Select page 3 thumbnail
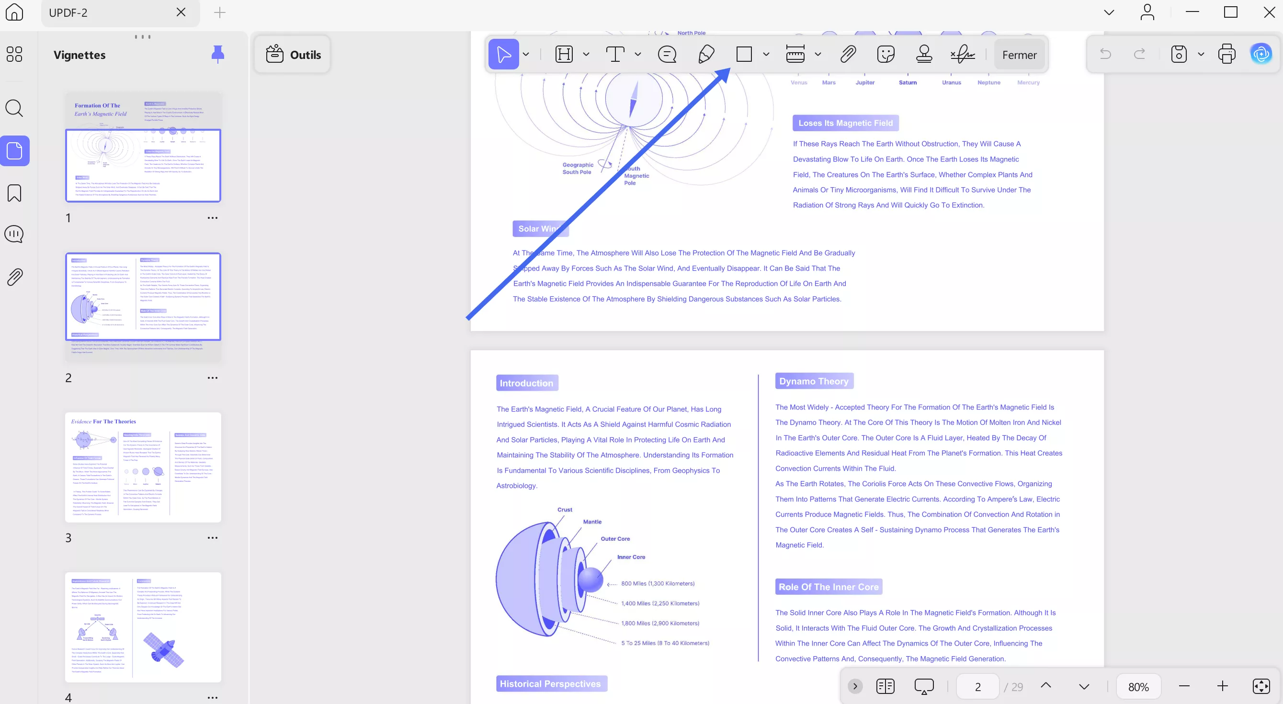Screen dimensions: 1283x704 pyautogui.click(x=143, y=467)
